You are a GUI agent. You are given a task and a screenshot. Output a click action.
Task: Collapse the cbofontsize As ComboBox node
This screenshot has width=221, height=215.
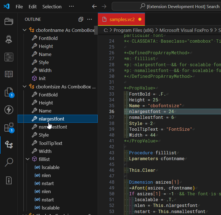point(25,87)
